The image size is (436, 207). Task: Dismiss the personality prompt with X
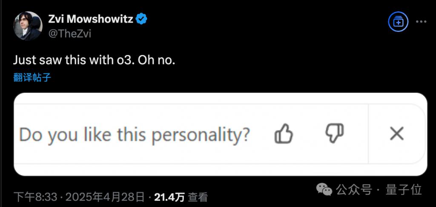pos(397,134)
